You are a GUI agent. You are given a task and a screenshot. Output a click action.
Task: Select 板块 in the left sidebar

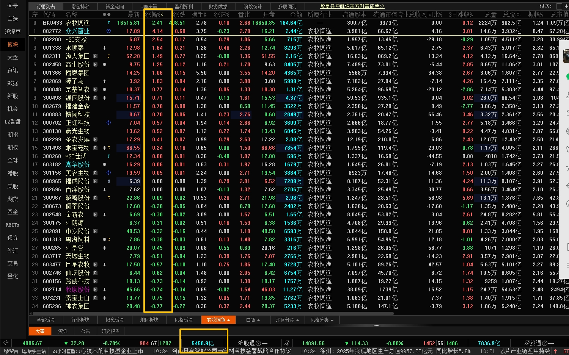(x=13, y=44)
